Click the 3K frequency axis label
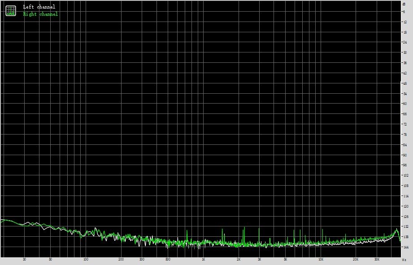This screenshot has width=413, height=265. click(260, 260)
